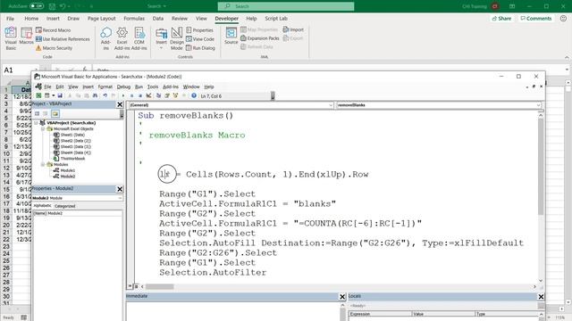Collapse the VBAProject (Search.xlsx) node
This screenshot has width=572, height=321.
pyautogui.click(x=37, y=123)
